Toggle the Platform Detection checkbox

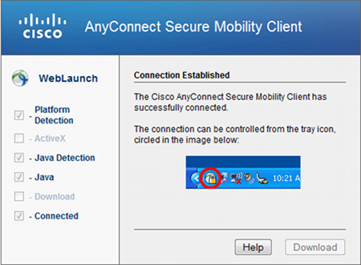(19, 115)
